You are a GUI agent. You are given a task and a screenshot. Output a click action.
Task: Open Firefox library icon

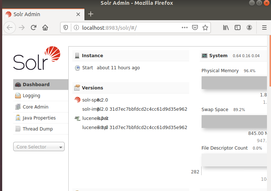226,27
